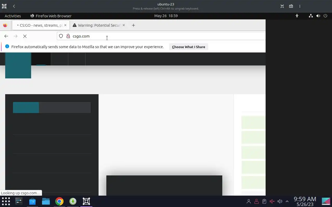This screenshot has height=207, width=332.
Task: Open a new Firefox tab
Action: point(133,25)
